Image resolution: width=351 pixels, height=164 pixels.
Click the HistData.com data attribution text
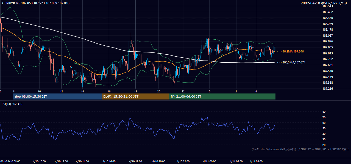pos(300,149)
